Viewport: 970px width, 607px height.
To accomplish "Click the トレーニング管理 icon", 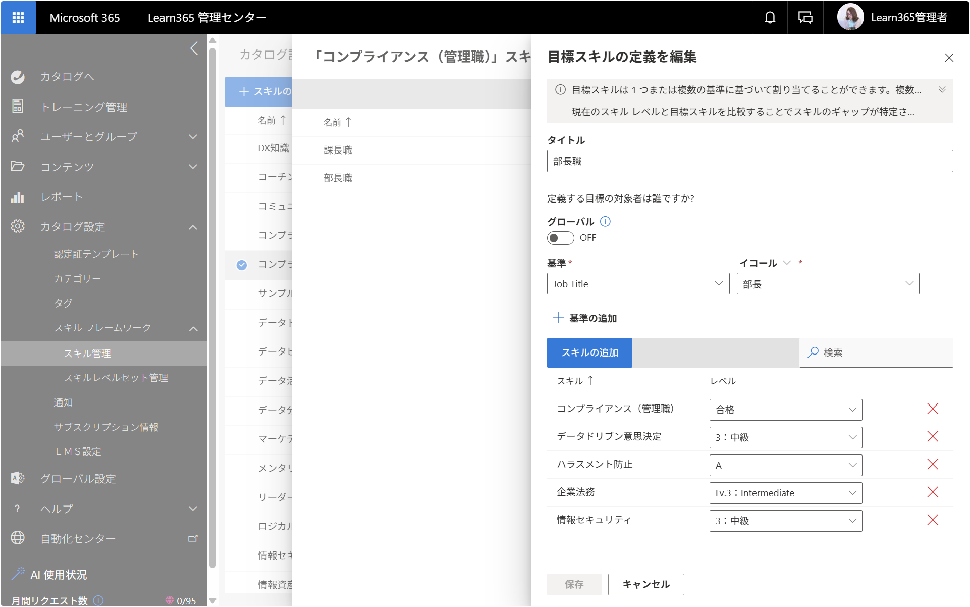I will 18,106.
